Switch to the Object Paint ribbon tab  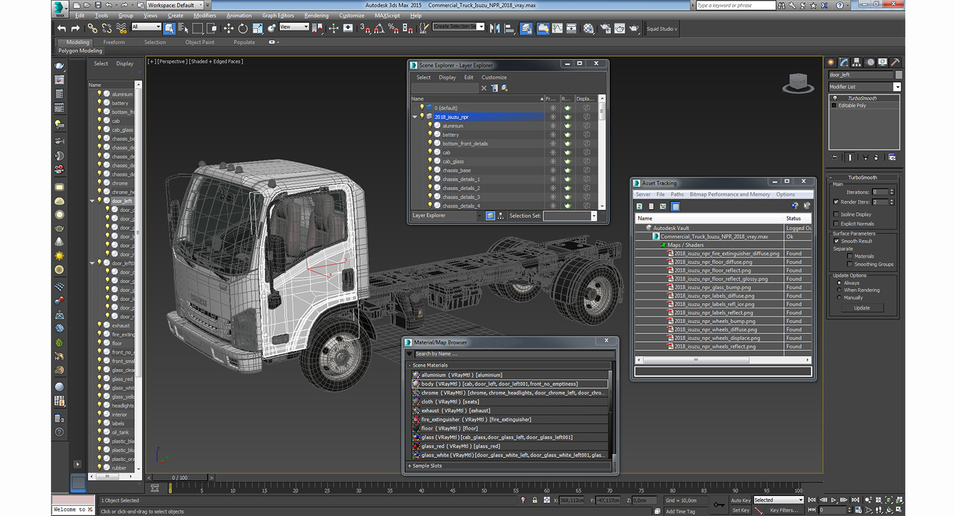[x=199, y=42]
